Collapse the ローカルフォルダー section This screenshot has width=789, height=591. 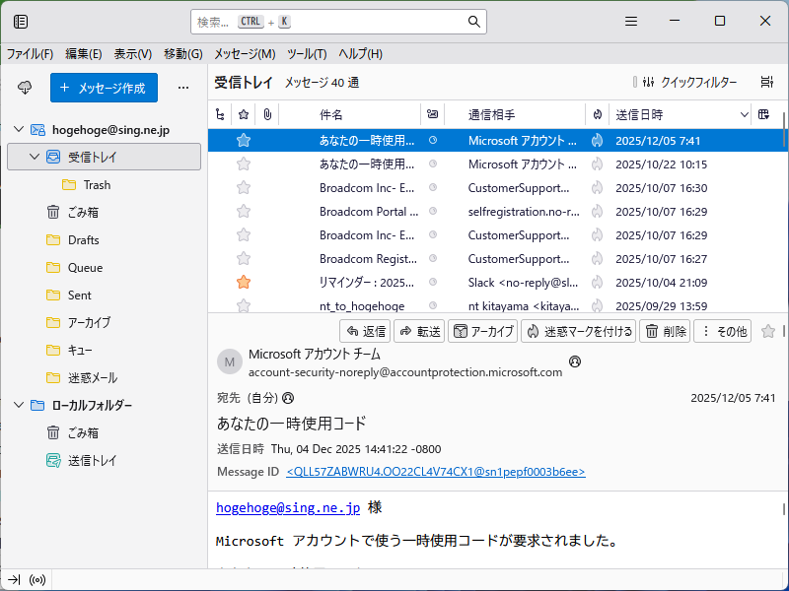coord(19,405)
